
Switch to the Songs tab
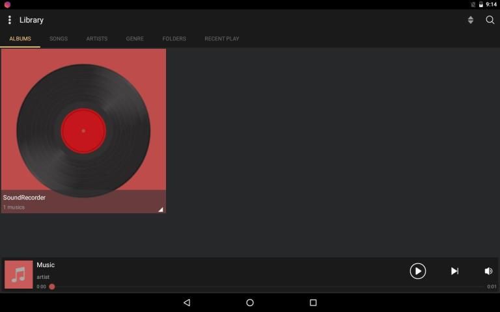59,39
